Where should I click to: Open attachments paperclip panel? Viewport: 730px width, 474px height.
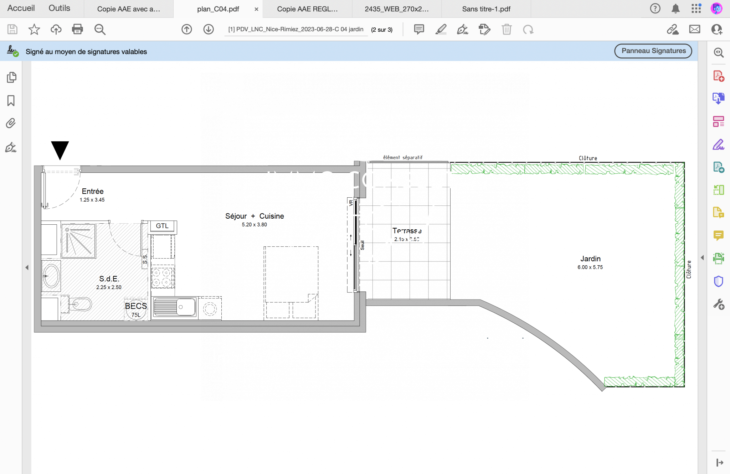tap(11, 123)
